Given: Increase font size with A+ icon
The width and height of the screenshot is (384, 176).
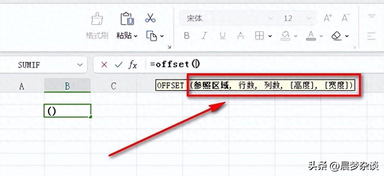Looking at the screenshot, I should 328,18.
